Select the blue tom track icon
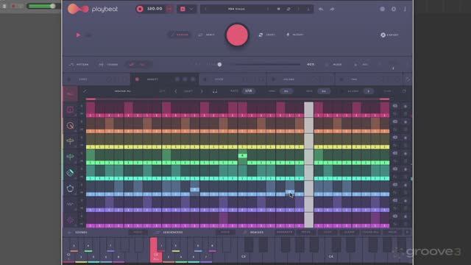Image resolution: width=471 pixels, height=265 pixels. pyautogui.click(x=71, y=188)
